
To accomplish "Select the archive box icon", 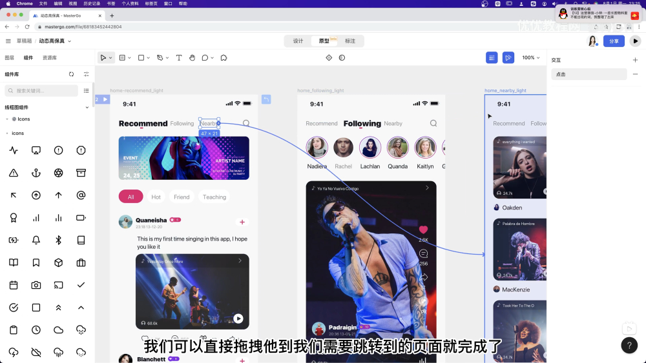I will coord(81,173).
